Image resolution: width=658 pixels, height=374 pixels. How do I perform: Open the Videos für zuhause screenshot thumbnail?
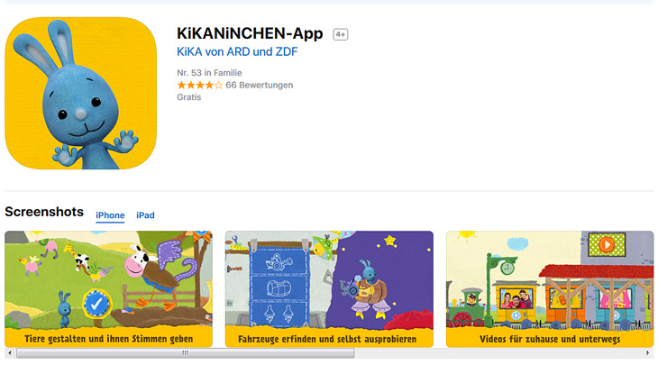[x=550, y=288]
